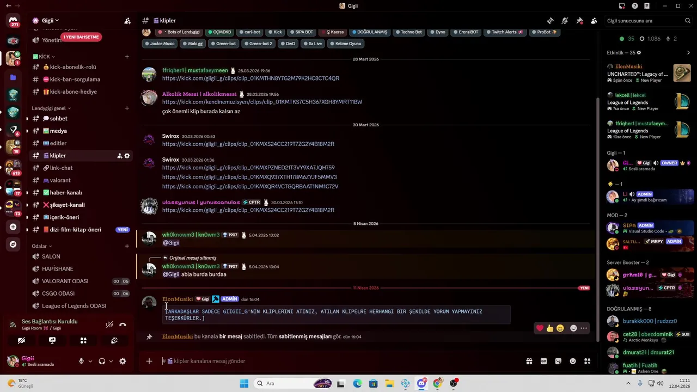Open the title bar icon right of Help
Screen dimensions: 697x392
(x=646, y=6)
